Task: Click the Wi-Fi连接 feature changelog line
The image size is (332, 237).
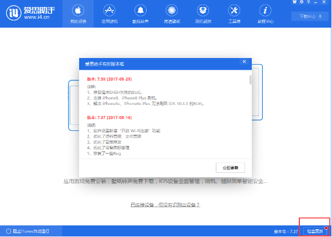Action: 123,131
